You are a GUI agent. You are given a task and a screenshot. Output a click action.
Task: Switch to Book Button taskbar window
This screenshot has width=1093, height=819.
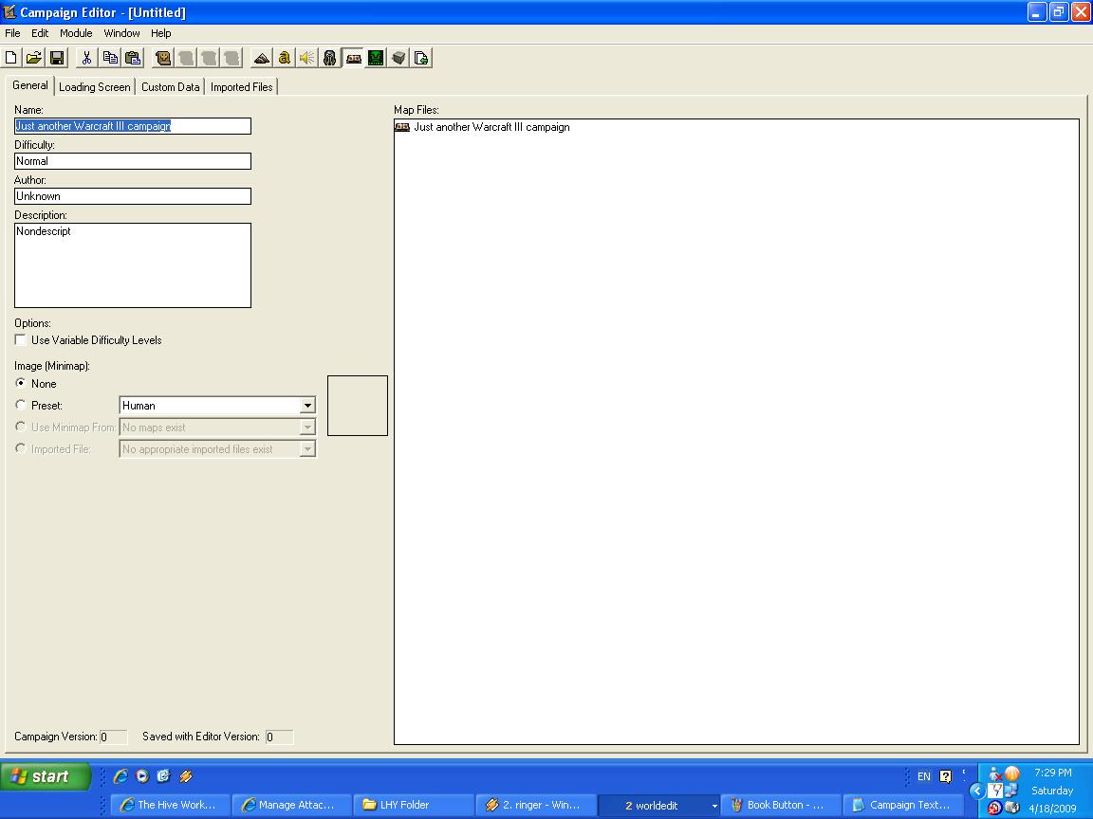pyautogui.click(x=779, y=805)
